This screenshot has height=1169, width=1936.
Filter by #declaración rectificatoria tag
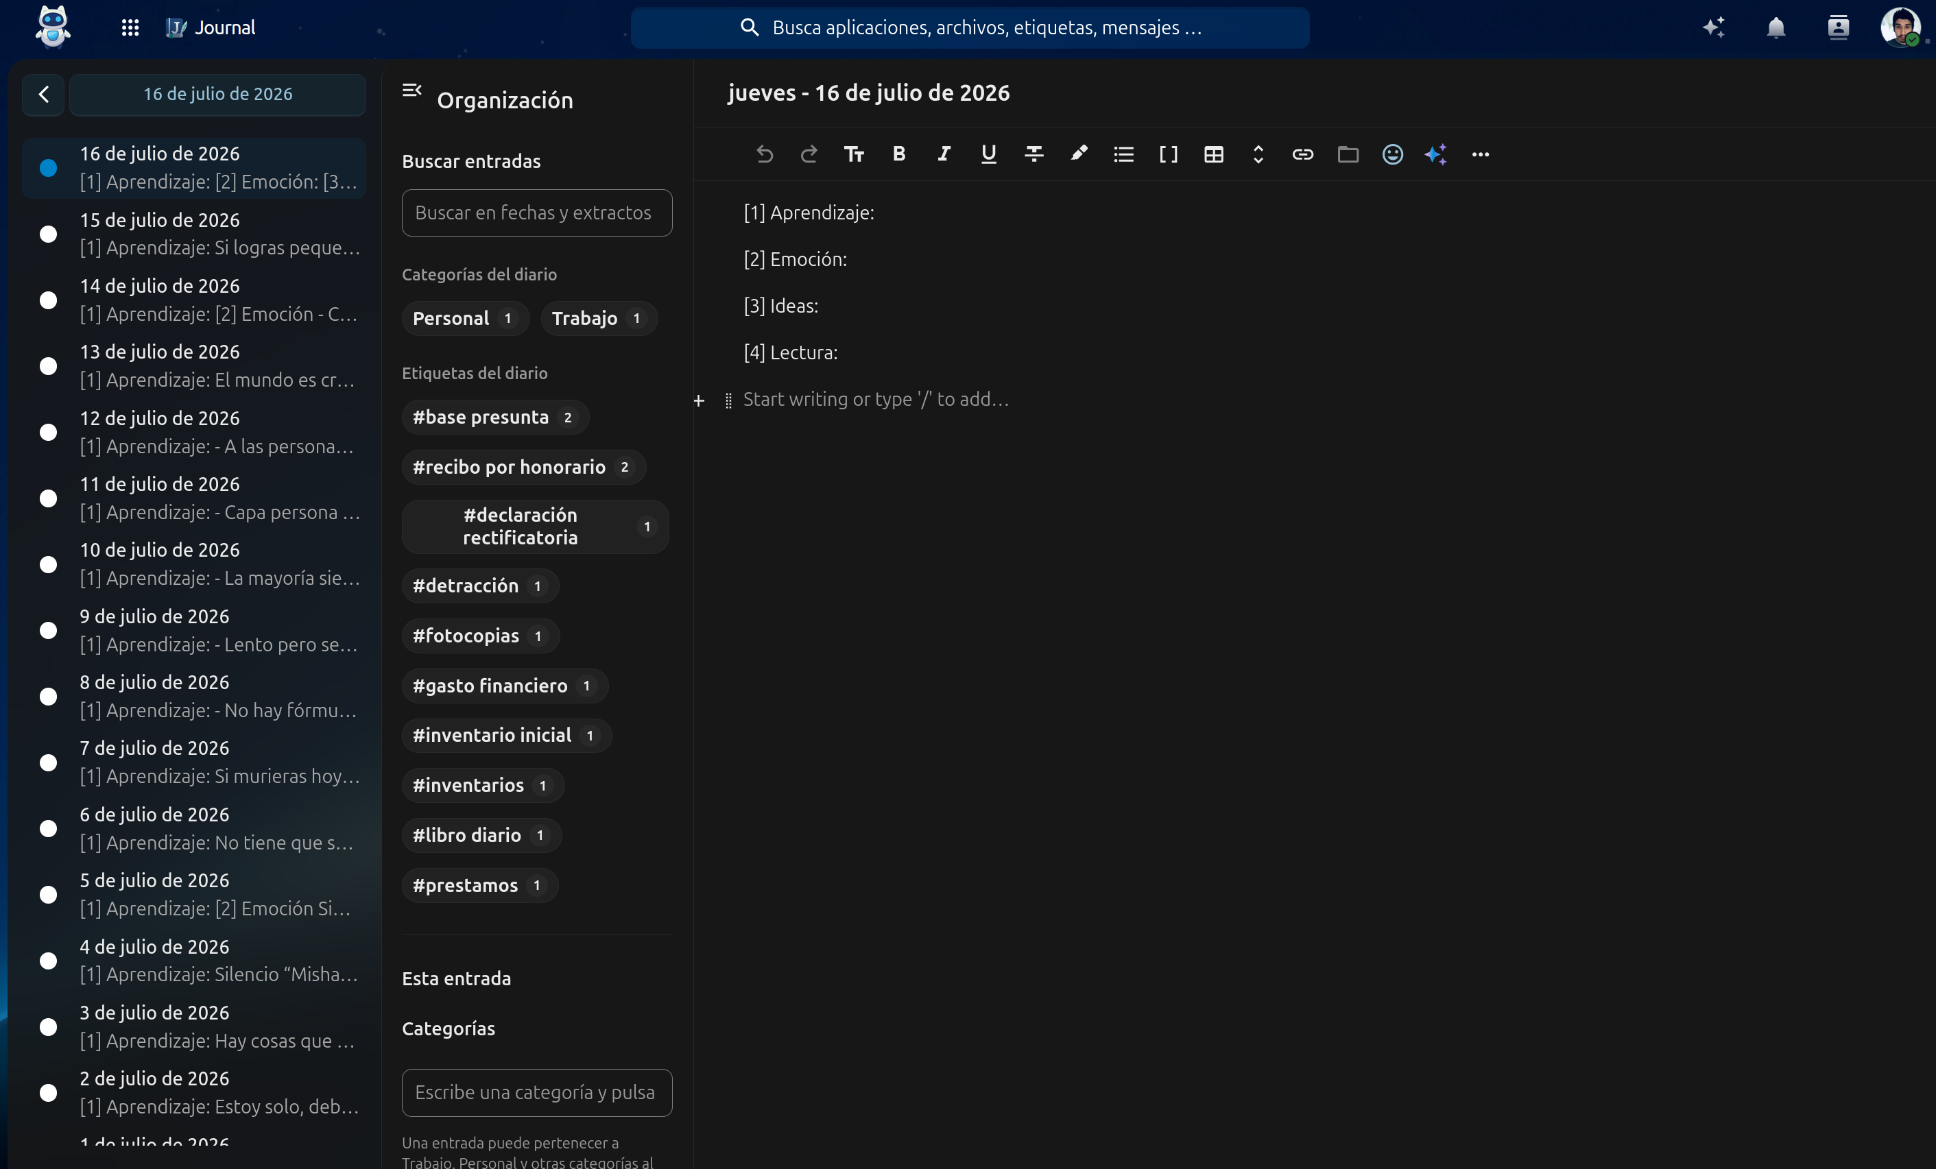click(535, 527)
